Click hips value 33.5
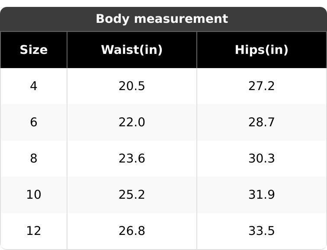327x250 pixels. pyautogui.click(x=261, y=231)
